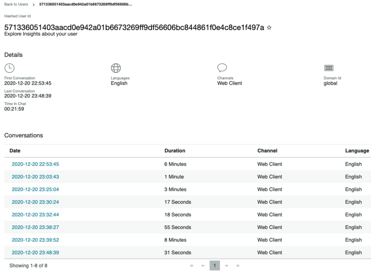Click the truncated user ID breadcrumb
The width and height of the screenshot is (371, 274).
86,4
